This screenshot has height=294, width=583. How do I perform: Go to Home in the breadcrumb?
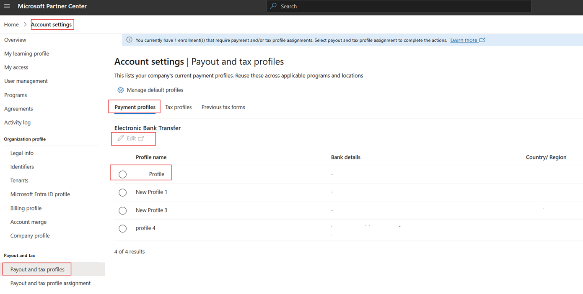pos(11,25)
